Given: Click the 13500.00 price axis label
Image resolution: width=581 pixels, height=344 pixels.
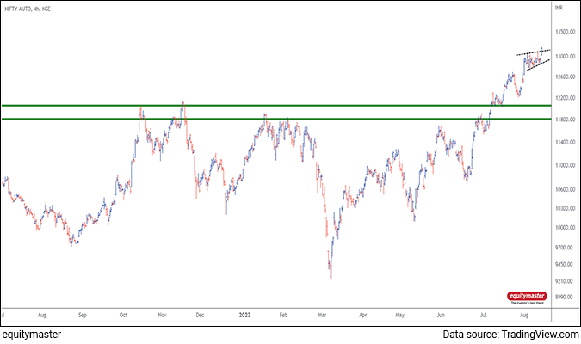Looking at the screenshot, I should click(x=563, y=33).
